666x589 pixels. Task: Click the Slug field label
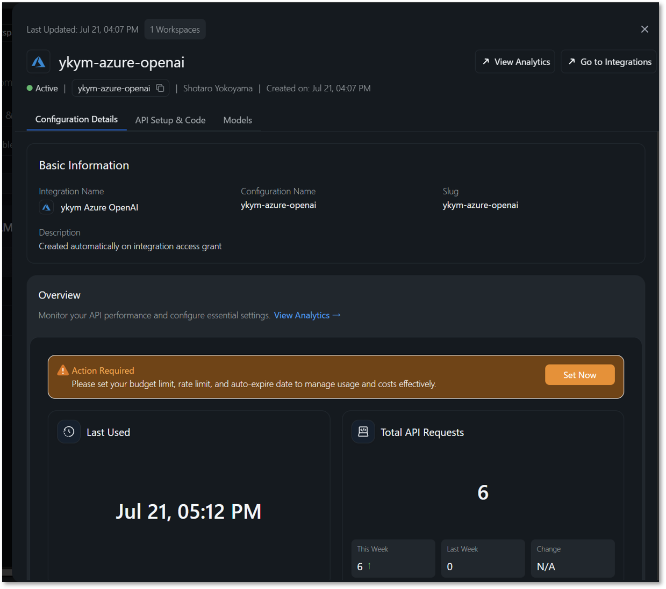[x=450, y=191]
